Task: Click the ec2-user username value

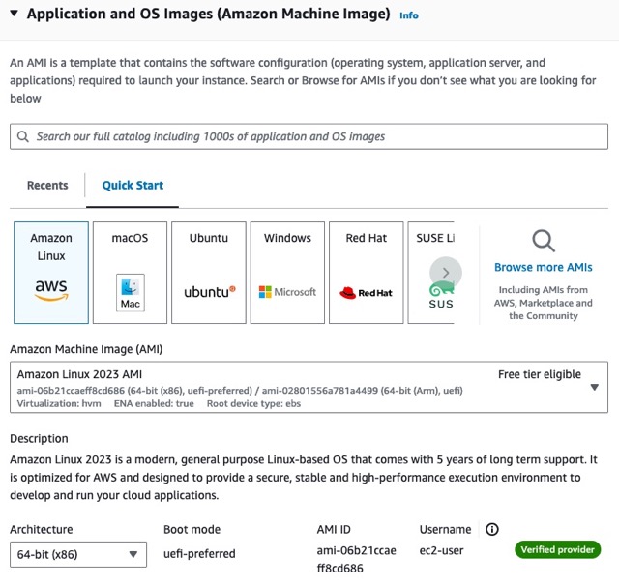Action: 441,550
